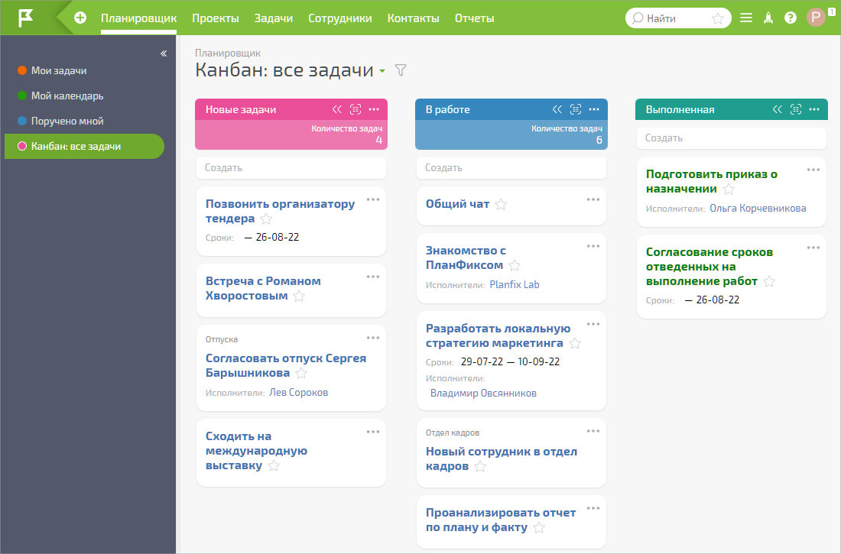Click the star icon in search box
The image size is (841, 554).
(x=718, y=19)
